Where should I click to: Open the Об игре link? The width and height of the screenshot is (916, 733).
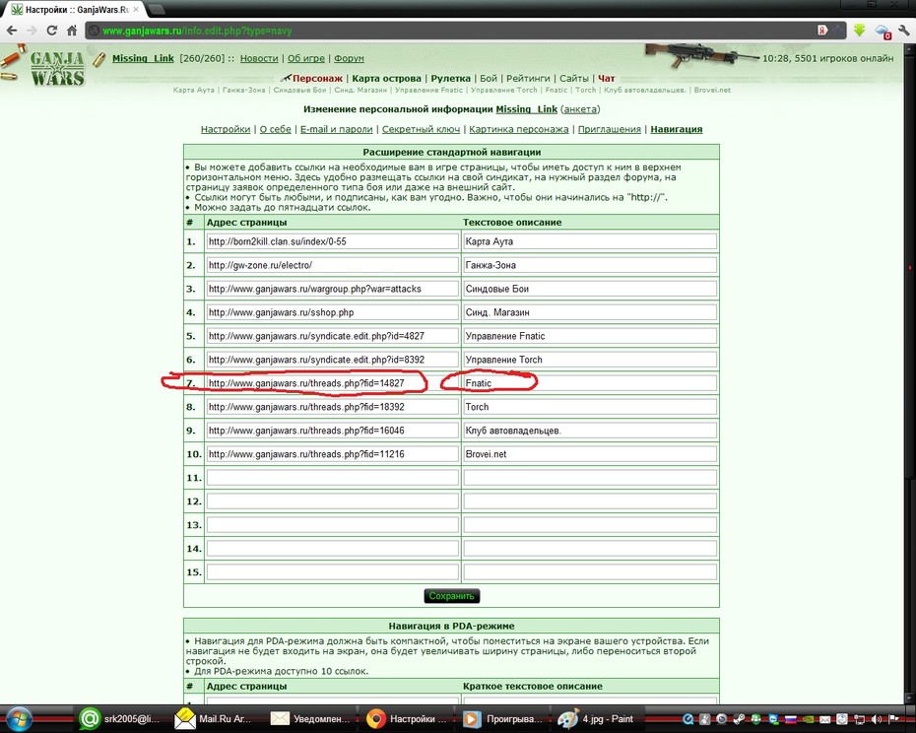(x=305, y=58)
